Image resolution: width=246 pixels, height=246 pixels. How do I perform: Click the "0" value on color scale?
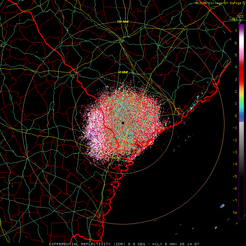236,116
